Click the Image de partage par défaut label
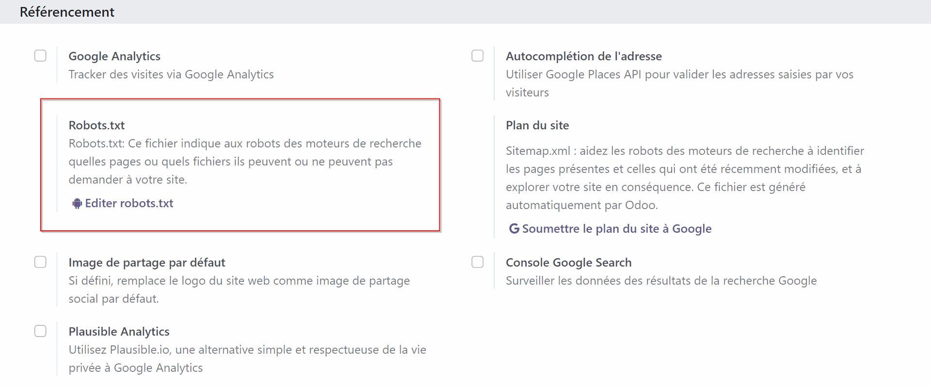This screenshot has width=931, height=388. pos(146,262)
